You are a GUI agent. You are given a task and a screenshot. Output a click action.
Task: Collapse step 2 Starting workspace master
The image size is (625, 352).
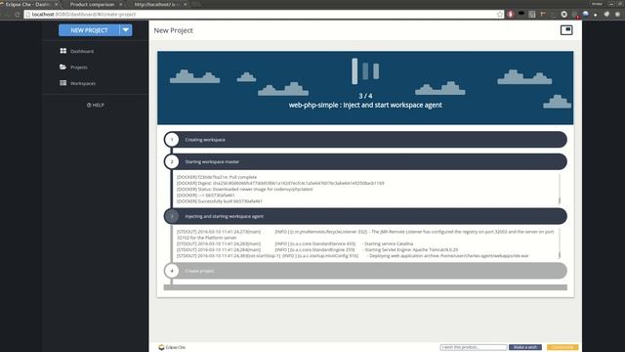(365, 161)
